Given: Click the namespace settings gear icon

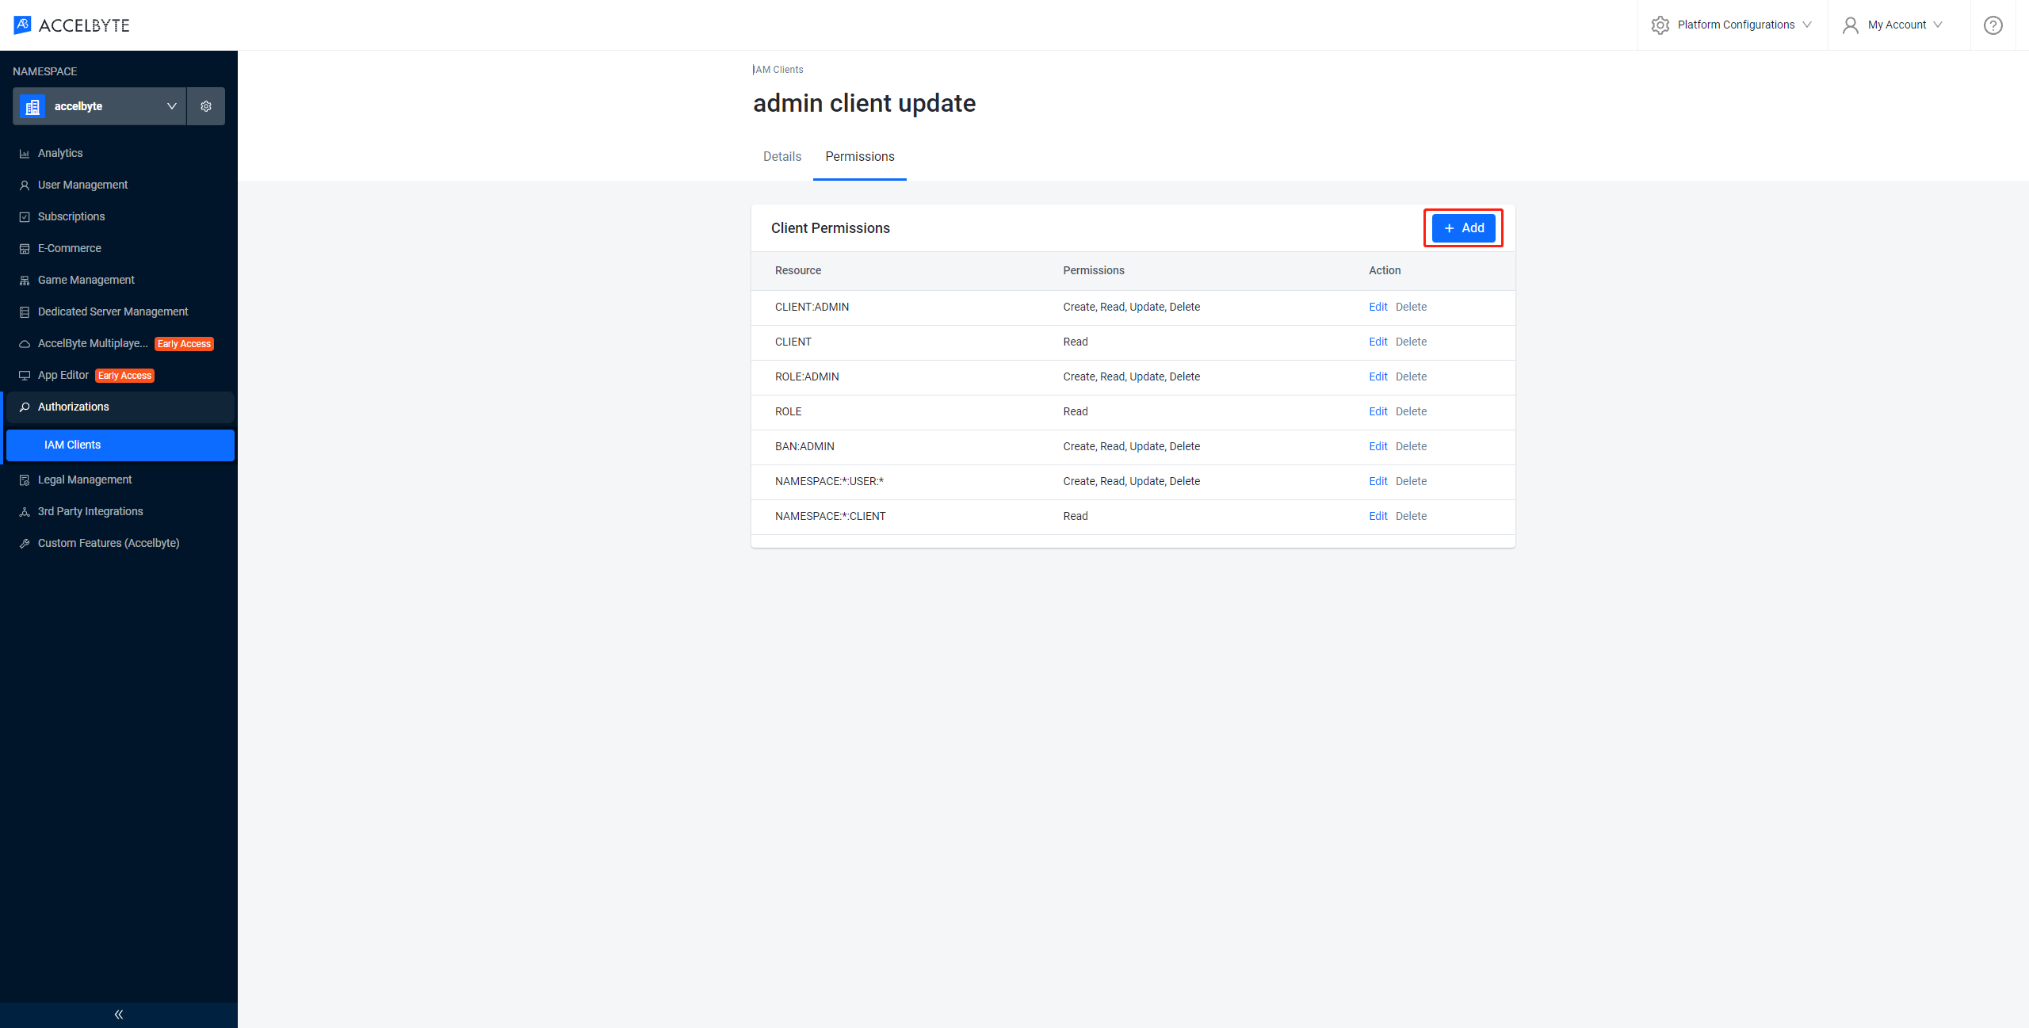Looking at the screenshot, I should pyautogui.click(x=206, y=106).
